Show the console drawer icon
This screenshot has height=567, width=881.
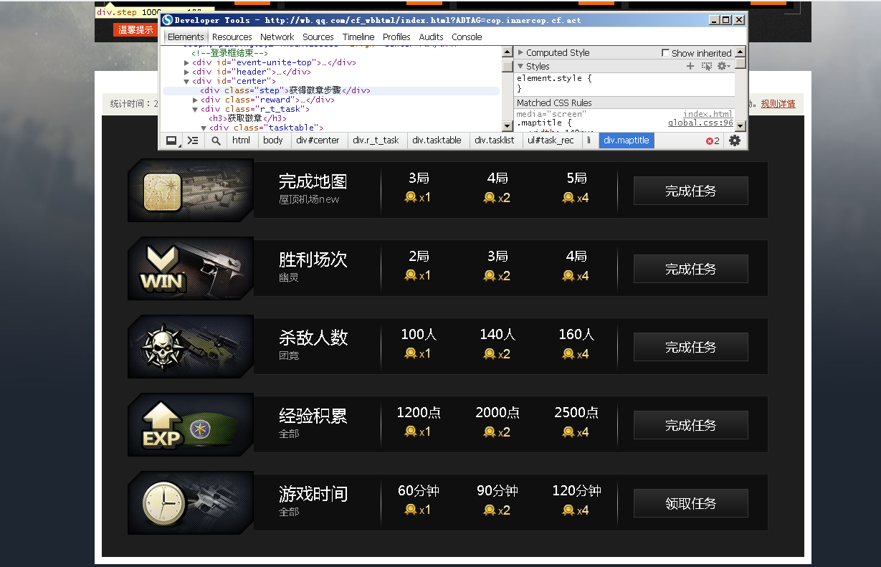(193, 140)
